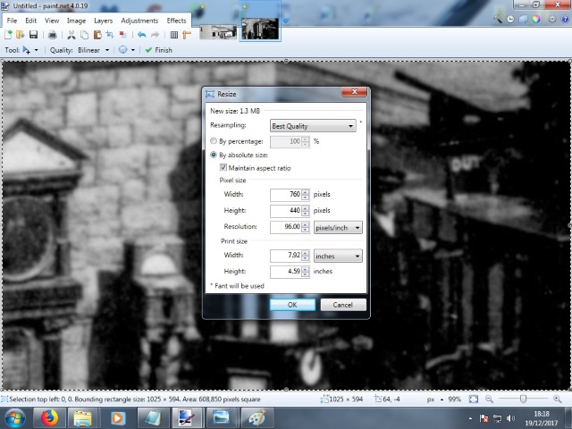Open the Help question mark icon
The width and height of the screenshot is (572, 429).
coord(565,19)
